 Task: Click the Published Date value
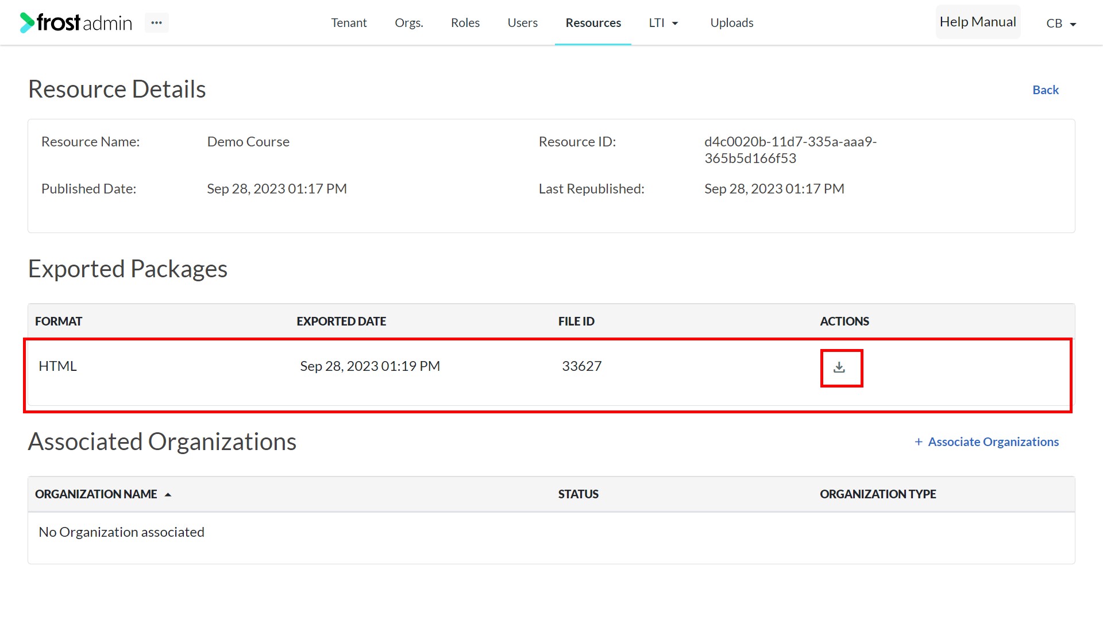277,189
